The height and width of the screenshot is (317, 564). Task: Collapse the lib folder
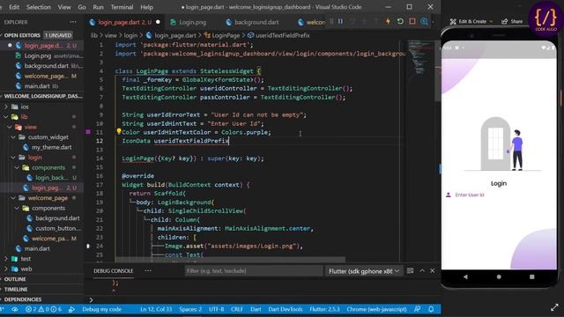pos(6,117)
